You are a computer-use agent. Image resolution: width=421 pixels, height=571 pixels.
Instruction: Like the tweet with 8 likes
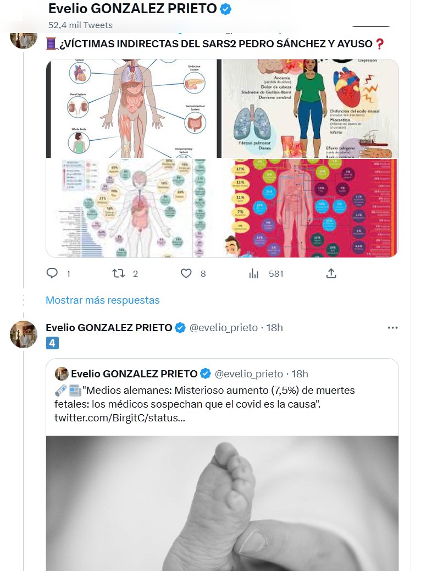pyautogui.click(x=186, y=273)
